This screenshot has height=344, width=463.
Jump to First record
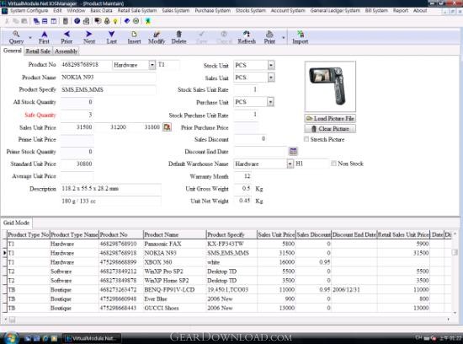[44, 37]
